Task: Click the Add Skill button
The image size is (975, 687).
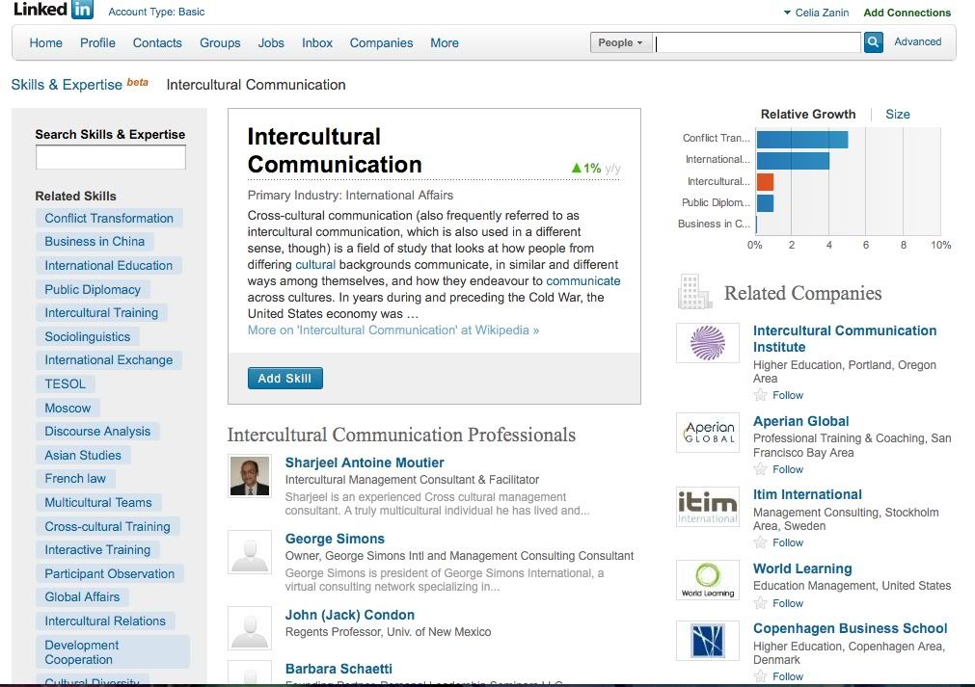Action: click(x=284, y=379)
